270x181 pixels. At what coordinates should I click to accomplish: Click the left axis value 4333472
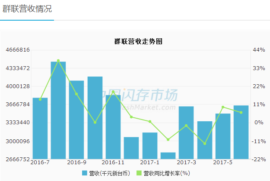(x=18, y=68)
